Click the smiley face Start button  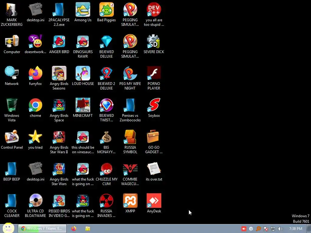click(8, 228)
